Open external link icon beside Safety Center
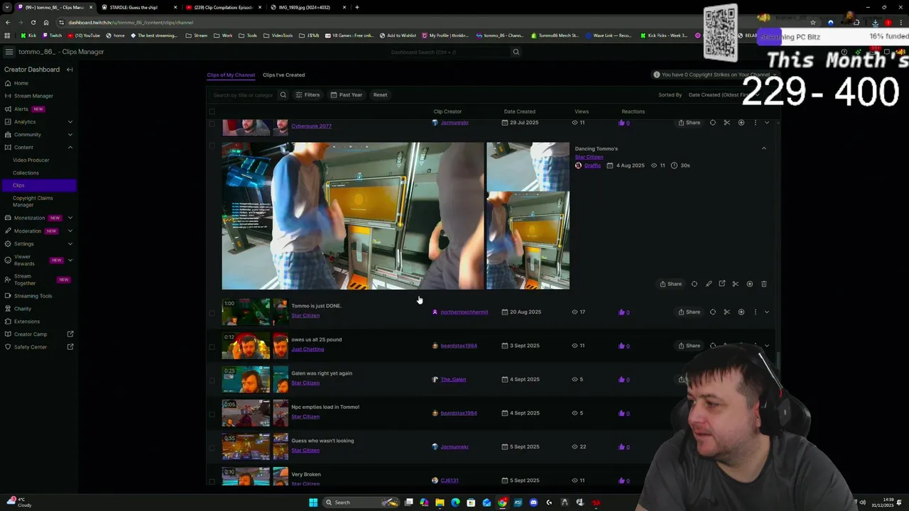Viewport: 909px width, 511px height. pos(70,347)
